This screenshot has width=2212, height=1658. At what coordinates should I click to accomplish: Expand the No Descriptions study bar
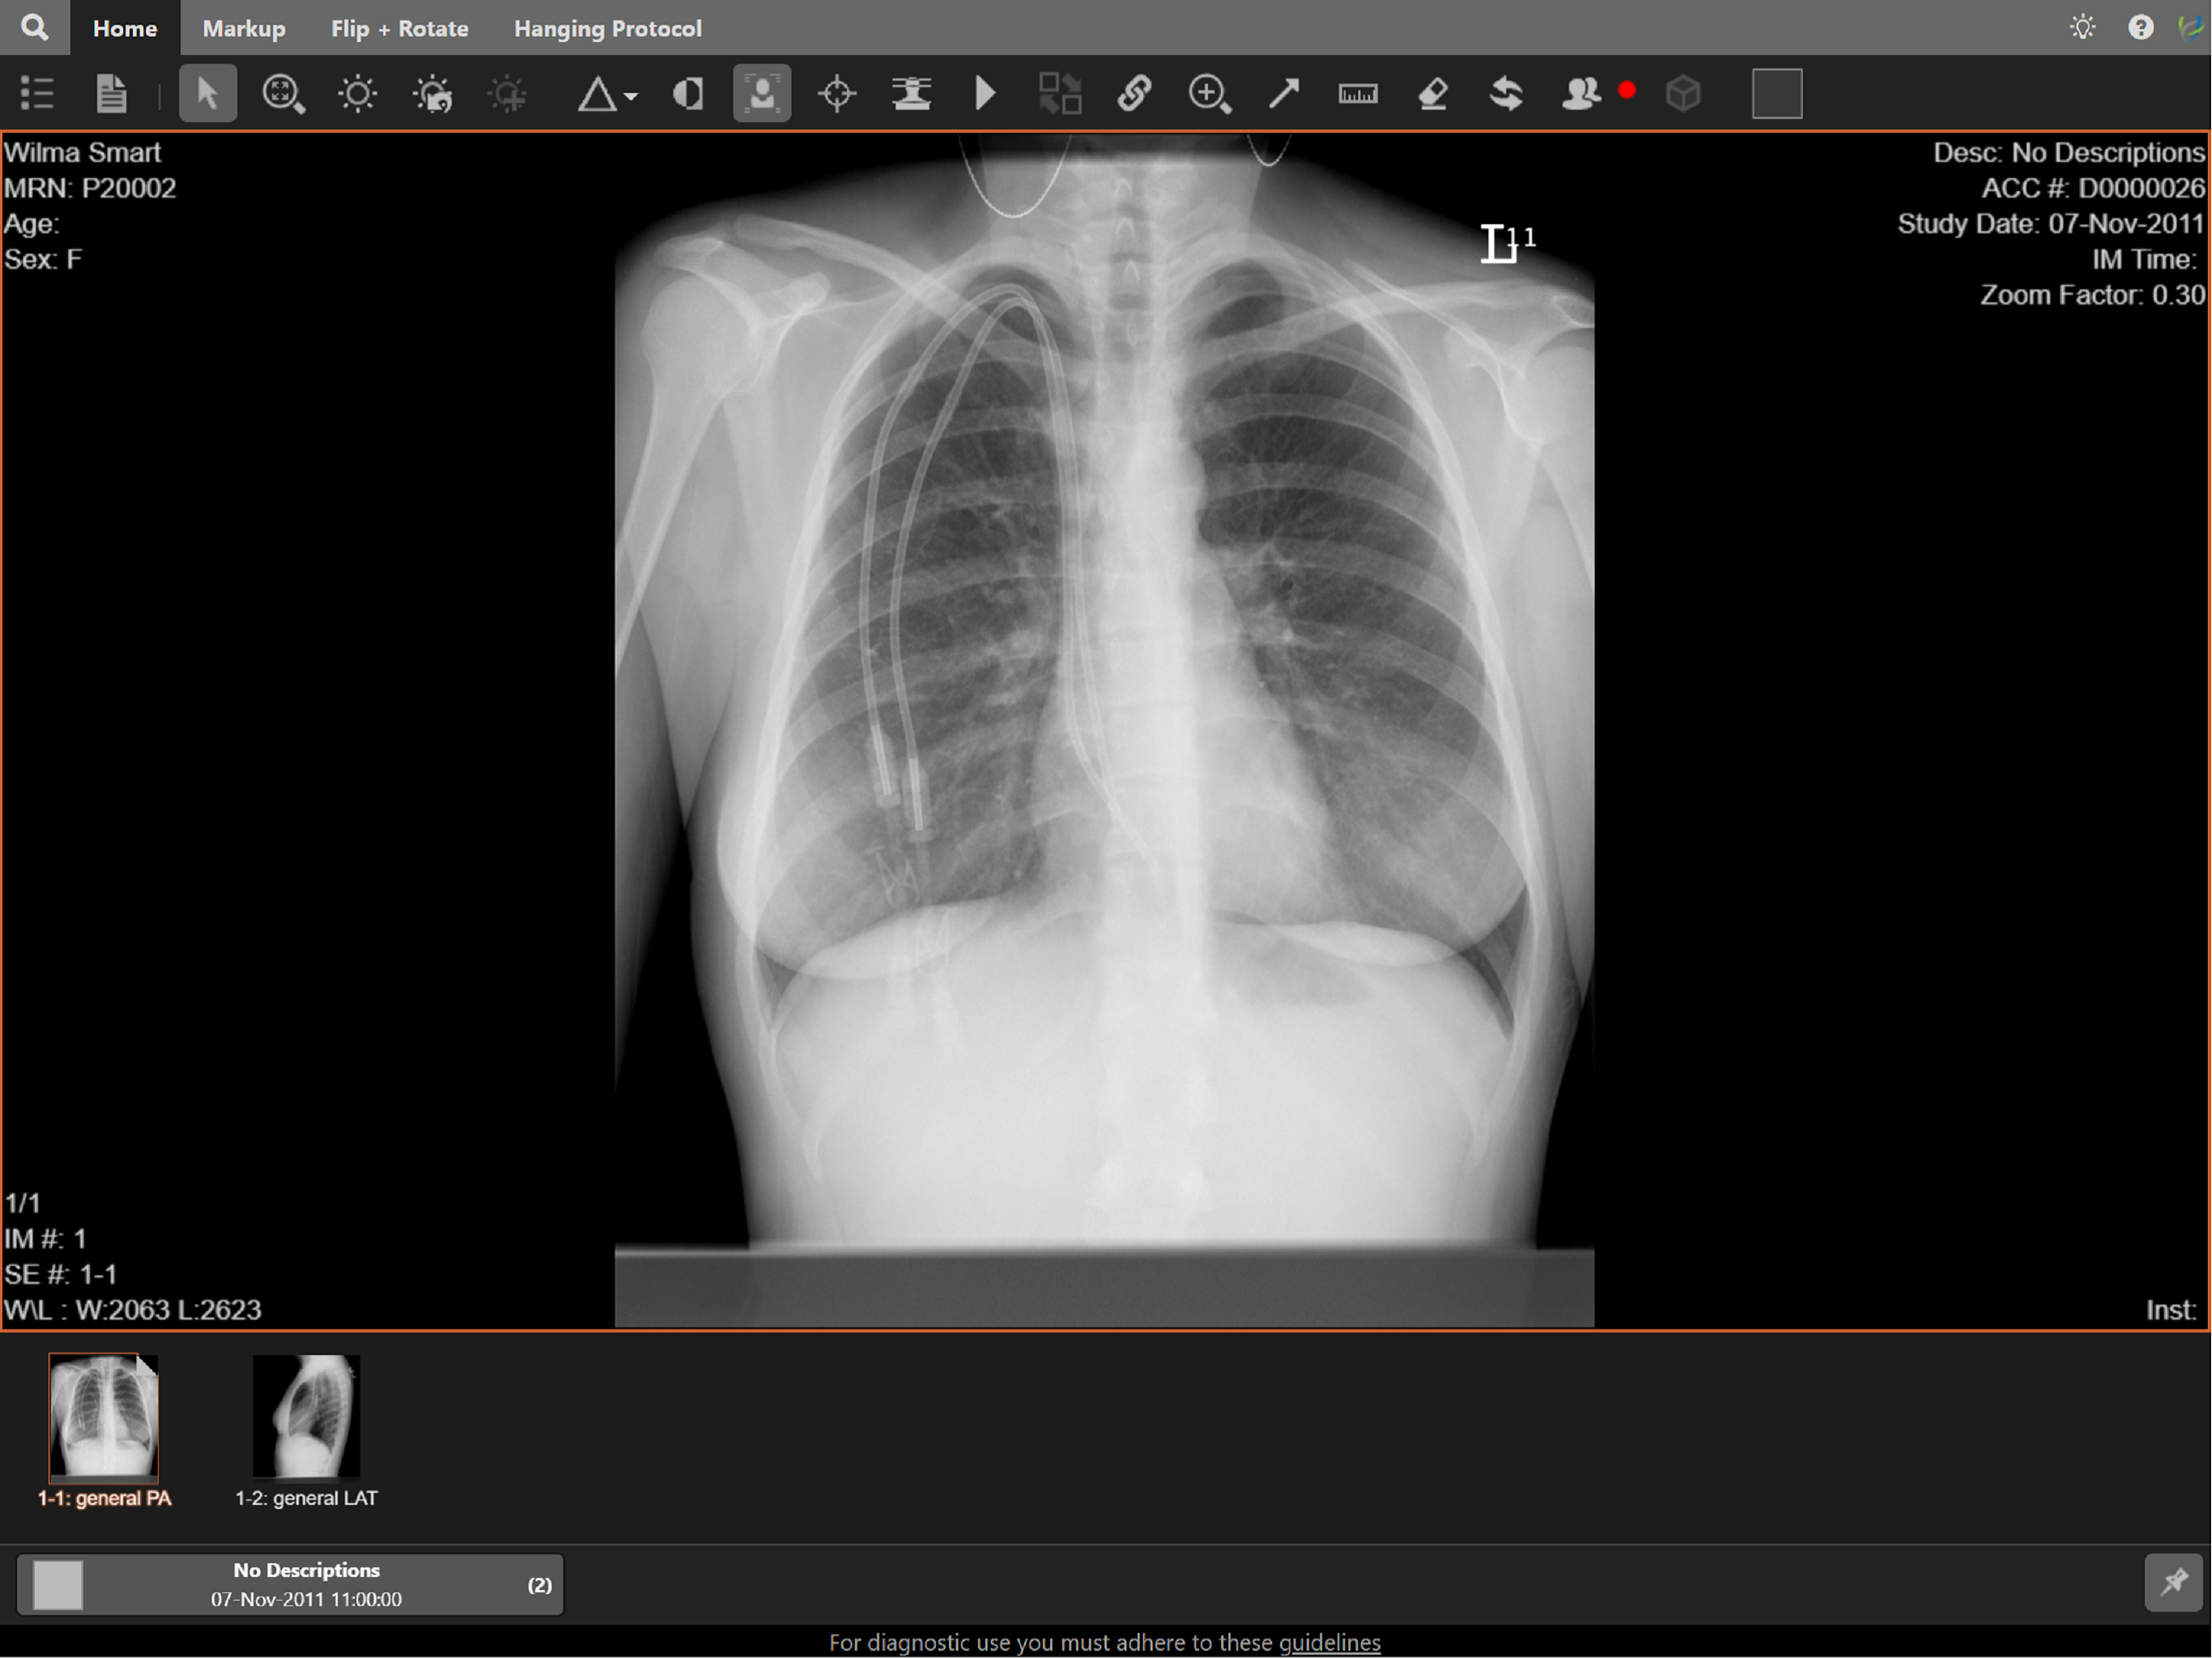[x=290, y=1583]
